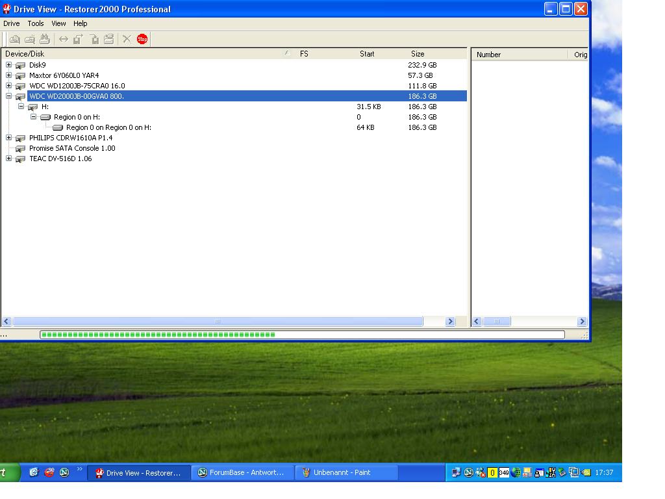Viewport: 665px width, 499px height.
Task: Click the second drive scan toolbar icon
Action: coord(30,40)
